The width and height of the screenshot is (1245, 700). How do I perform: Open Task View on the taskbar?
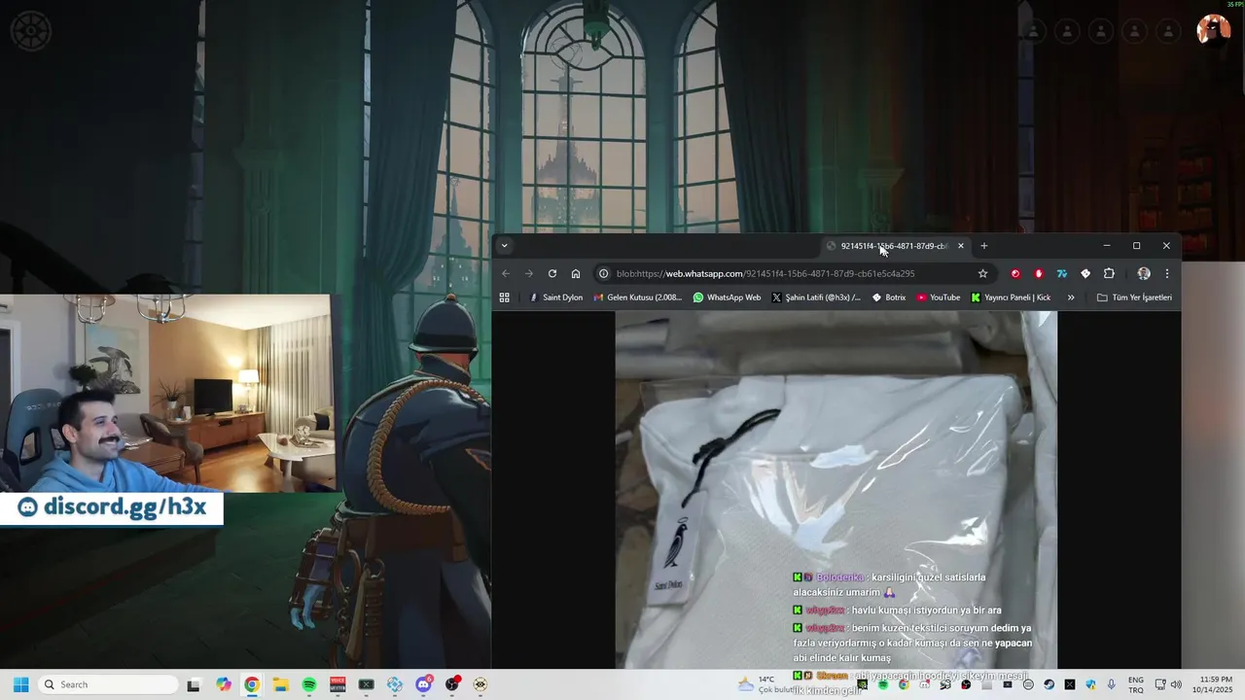pyautogui.click(x=194, y=684)
